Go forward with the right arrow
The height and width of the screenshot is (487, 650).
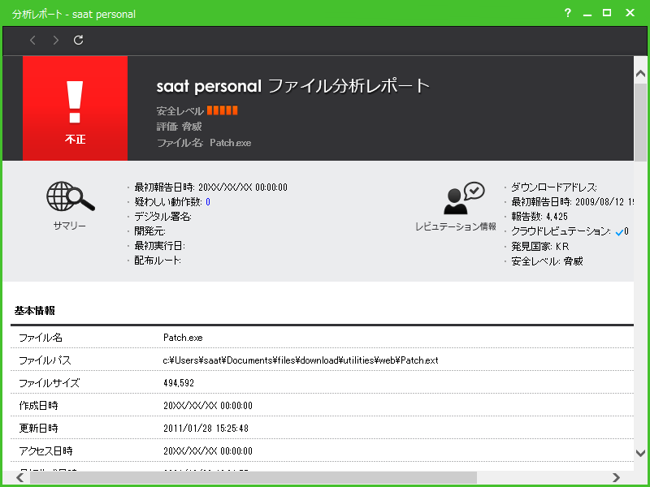coord(55,40)
